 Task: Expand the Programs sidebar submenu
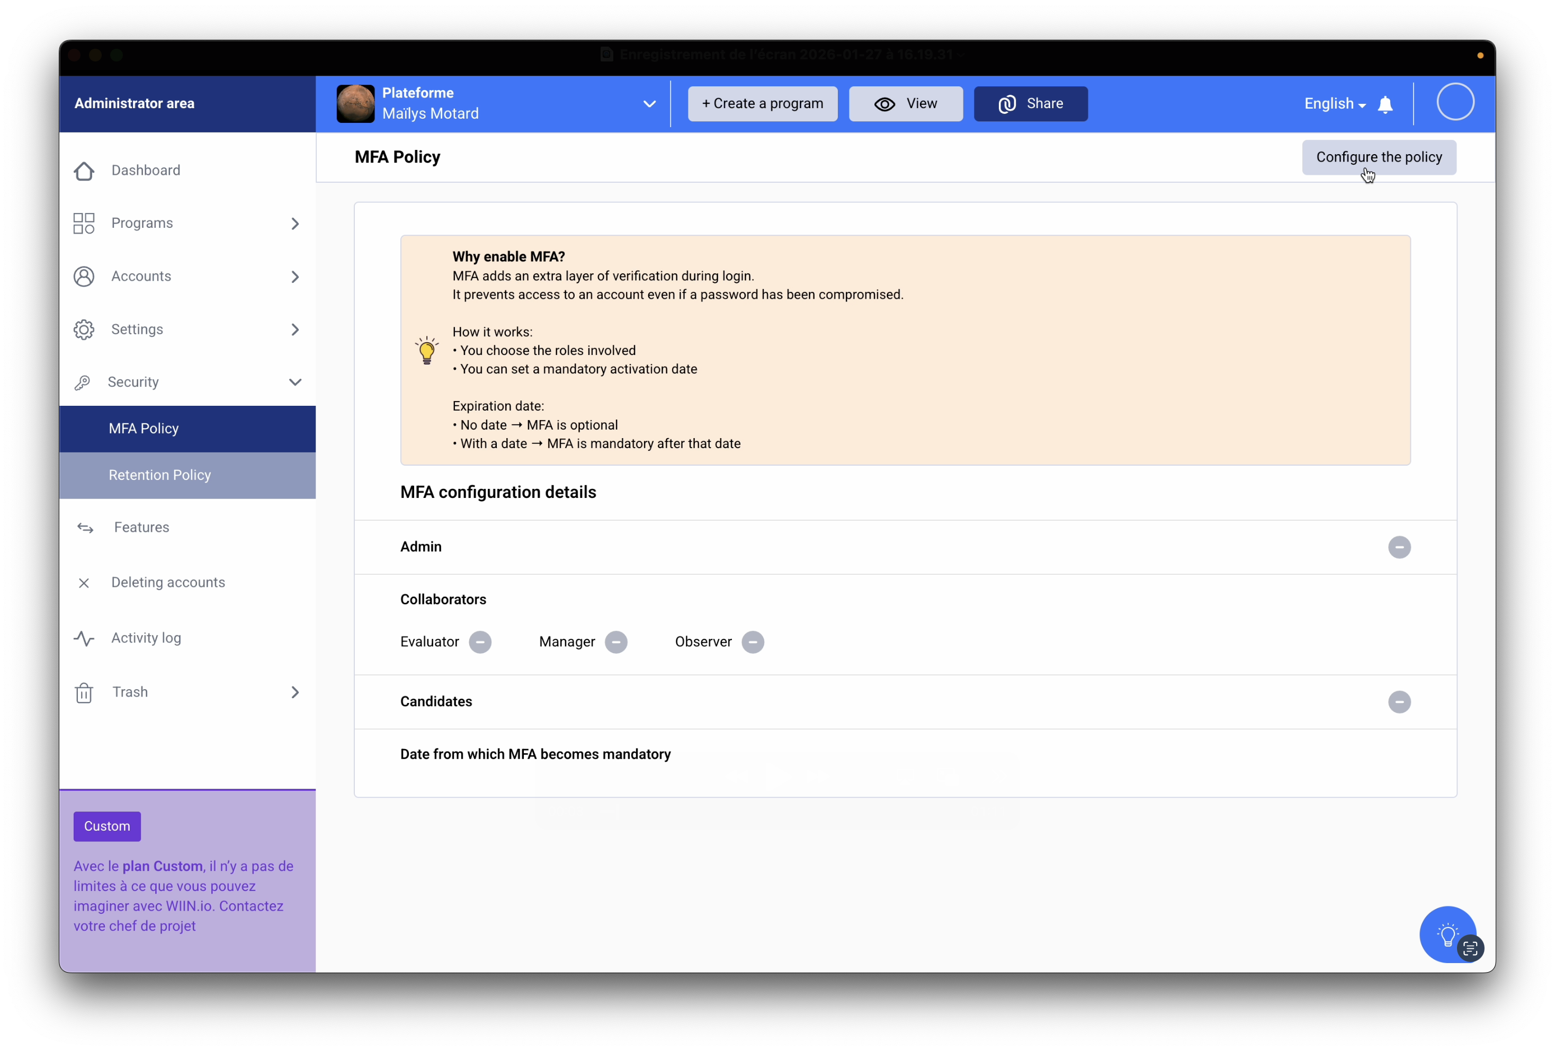(x=295, y=224)
